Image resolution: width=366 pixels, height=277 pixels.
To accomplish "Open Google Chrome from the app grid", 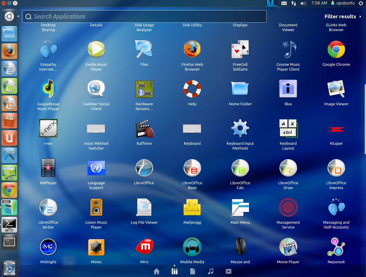I will pyautogui.click(x=336, y=49).
